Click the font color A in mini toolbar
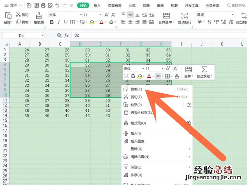 (148, 76)
